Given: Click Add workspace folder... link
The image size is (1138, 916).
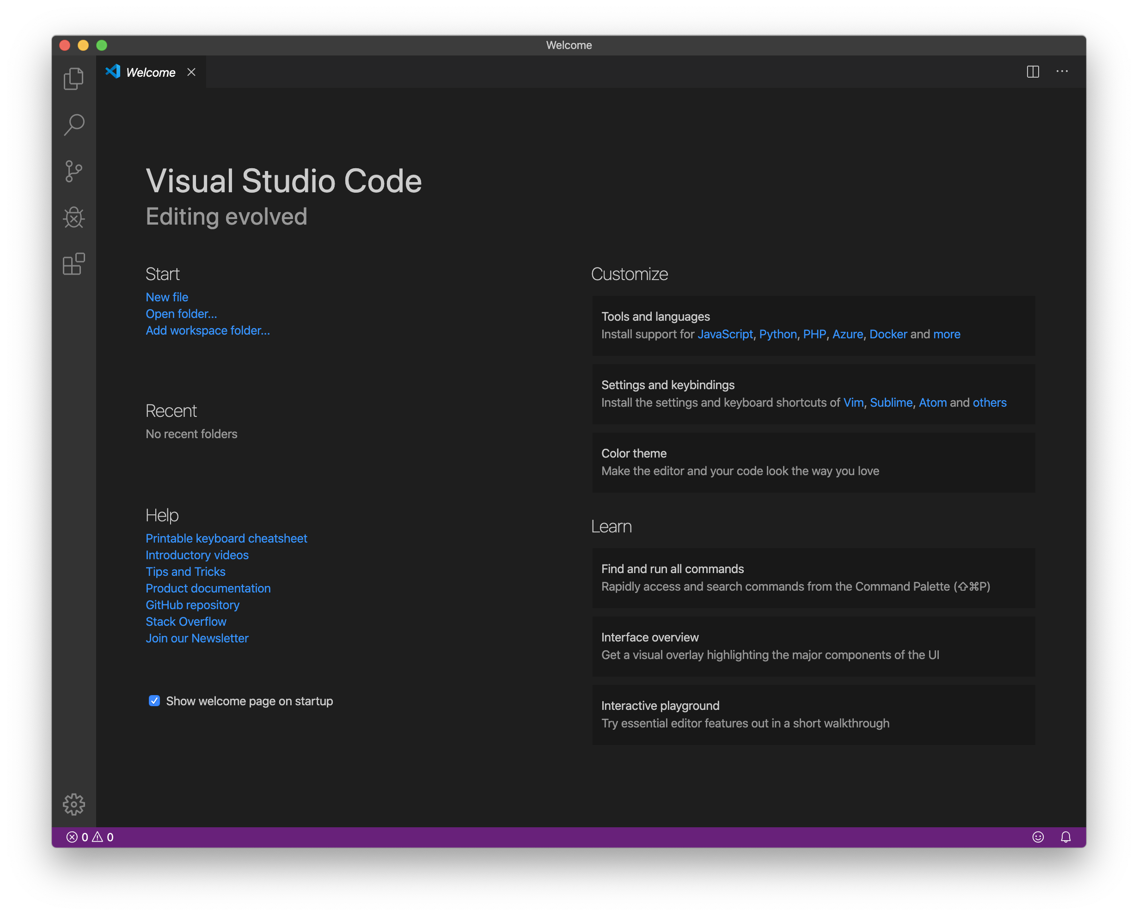Looking at the screenshot, I should (x=208, y=330).
